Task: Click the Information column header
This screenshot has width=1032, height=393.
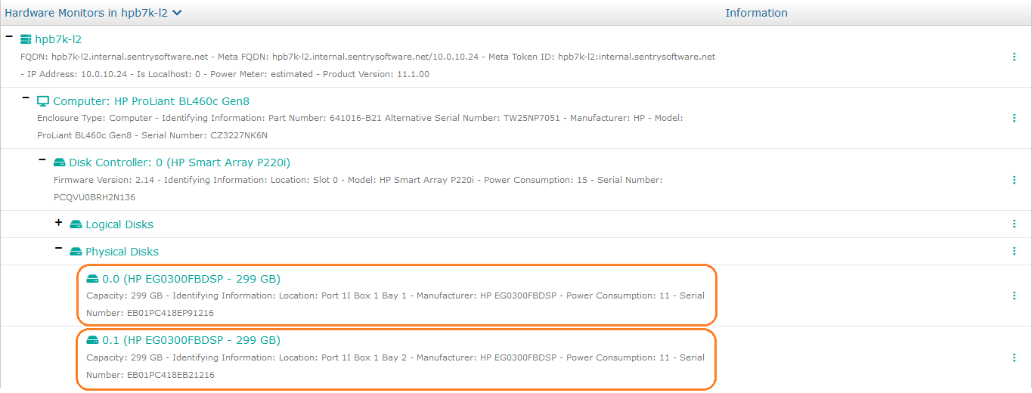Action: [x=756, y=13]
